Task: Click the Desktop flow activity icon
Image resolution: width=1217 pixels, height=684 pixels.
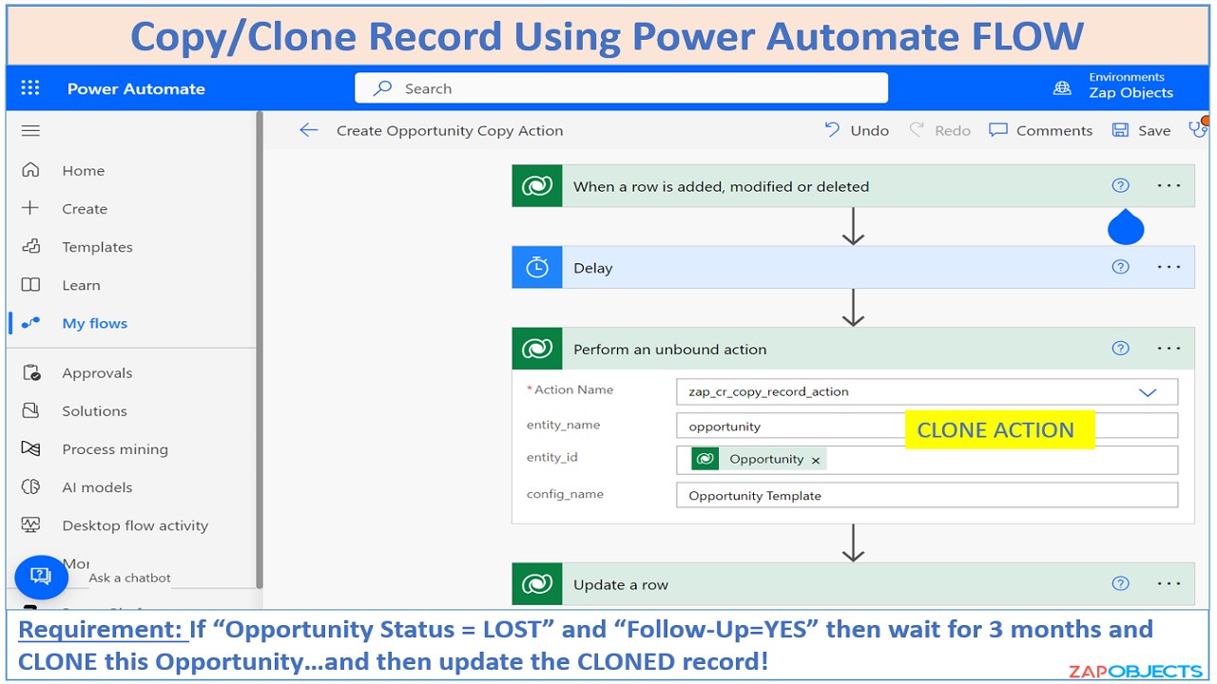Action: [x=30, y=524]
